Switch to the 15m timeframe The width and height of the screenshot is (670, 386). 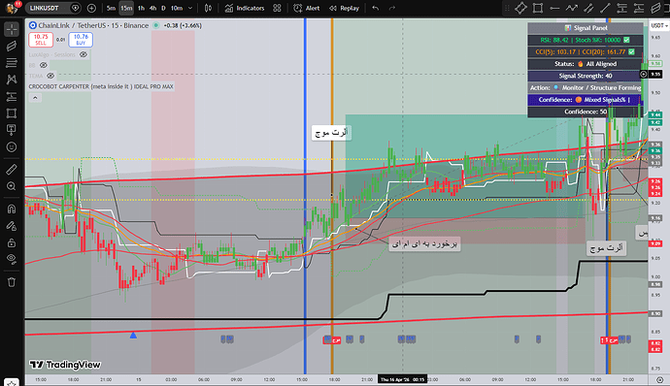(x=126, y=8)
